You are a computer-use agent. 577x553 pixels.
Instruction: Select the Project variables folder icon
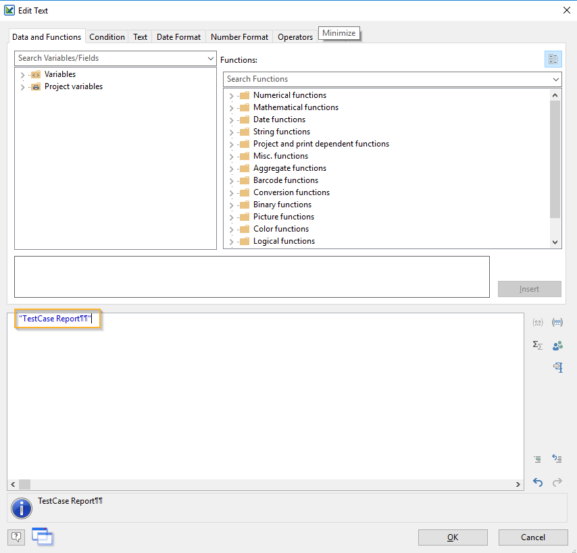point(36,87)
